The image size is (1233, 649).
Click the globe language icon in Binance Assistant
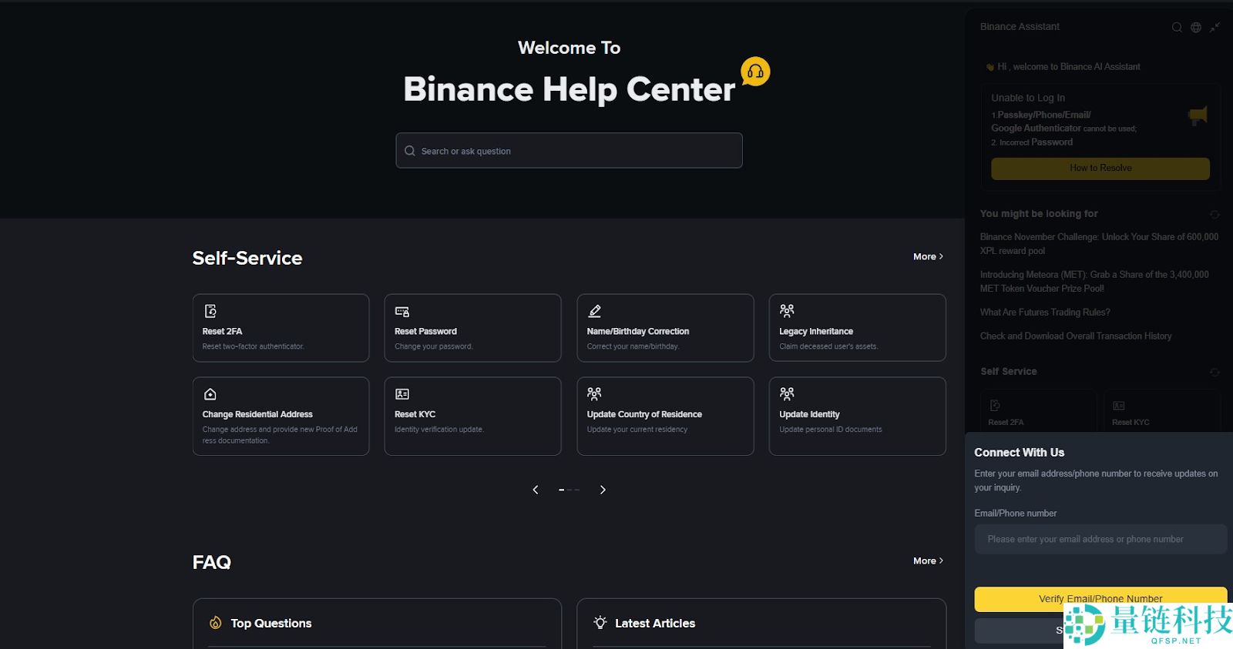1194,26
